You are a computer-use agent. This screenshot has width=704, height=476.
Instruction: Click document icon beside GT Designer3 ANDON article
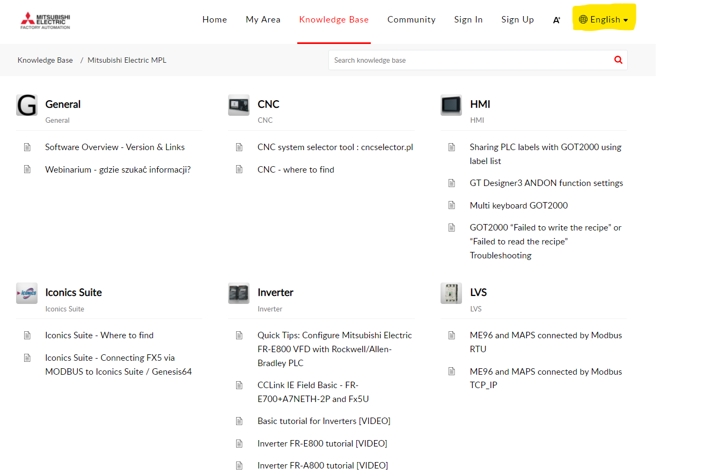pos(452,183)
